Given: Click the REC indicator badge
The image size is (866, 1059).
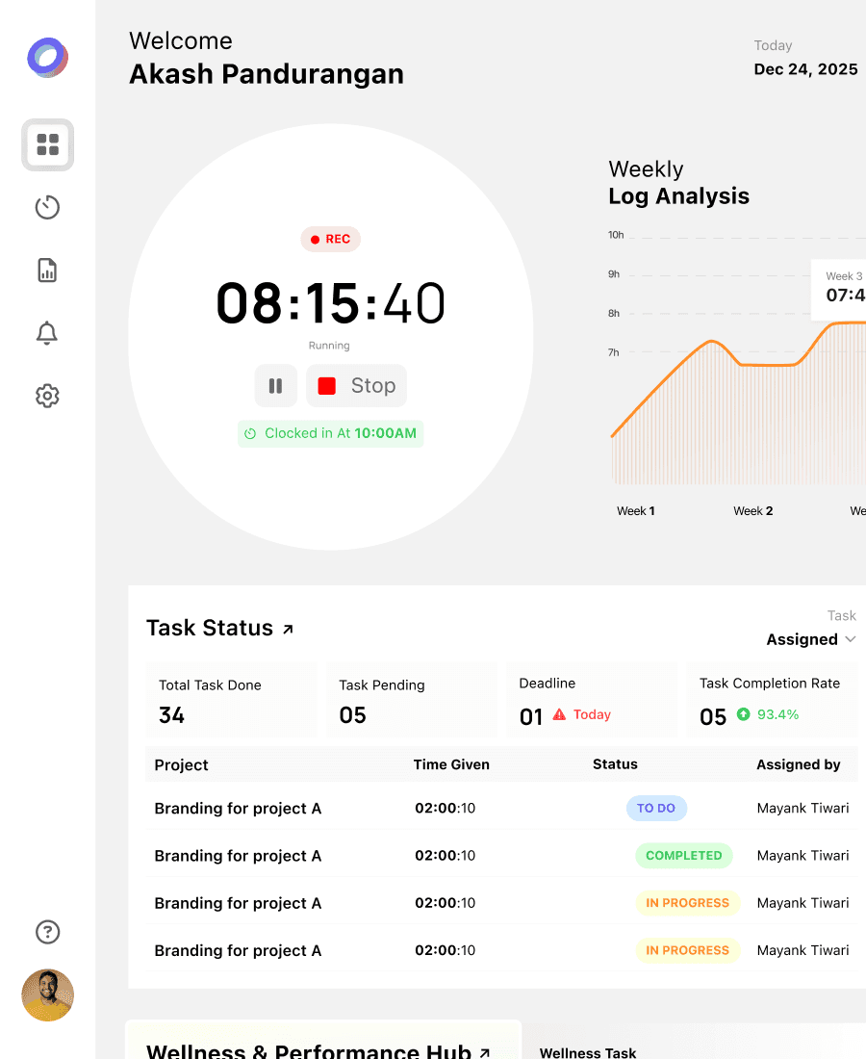Looking at the screenshot, I should (331, 239).
